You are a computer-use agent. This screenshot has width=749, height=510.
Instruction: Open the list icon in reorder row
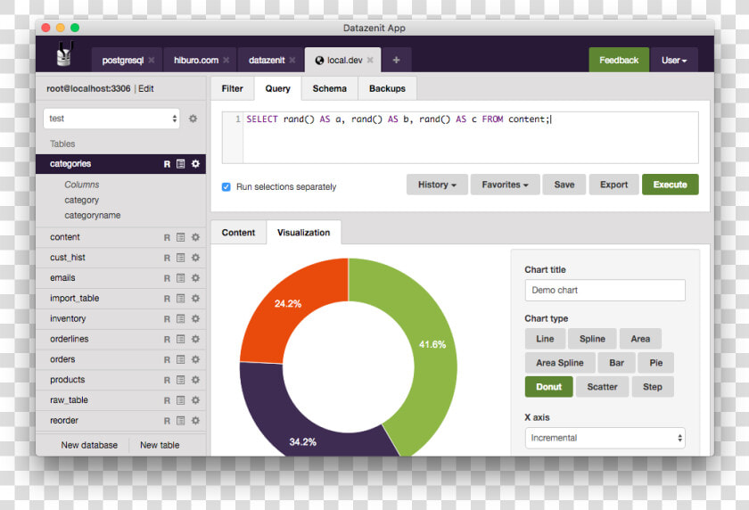point(180,421)
